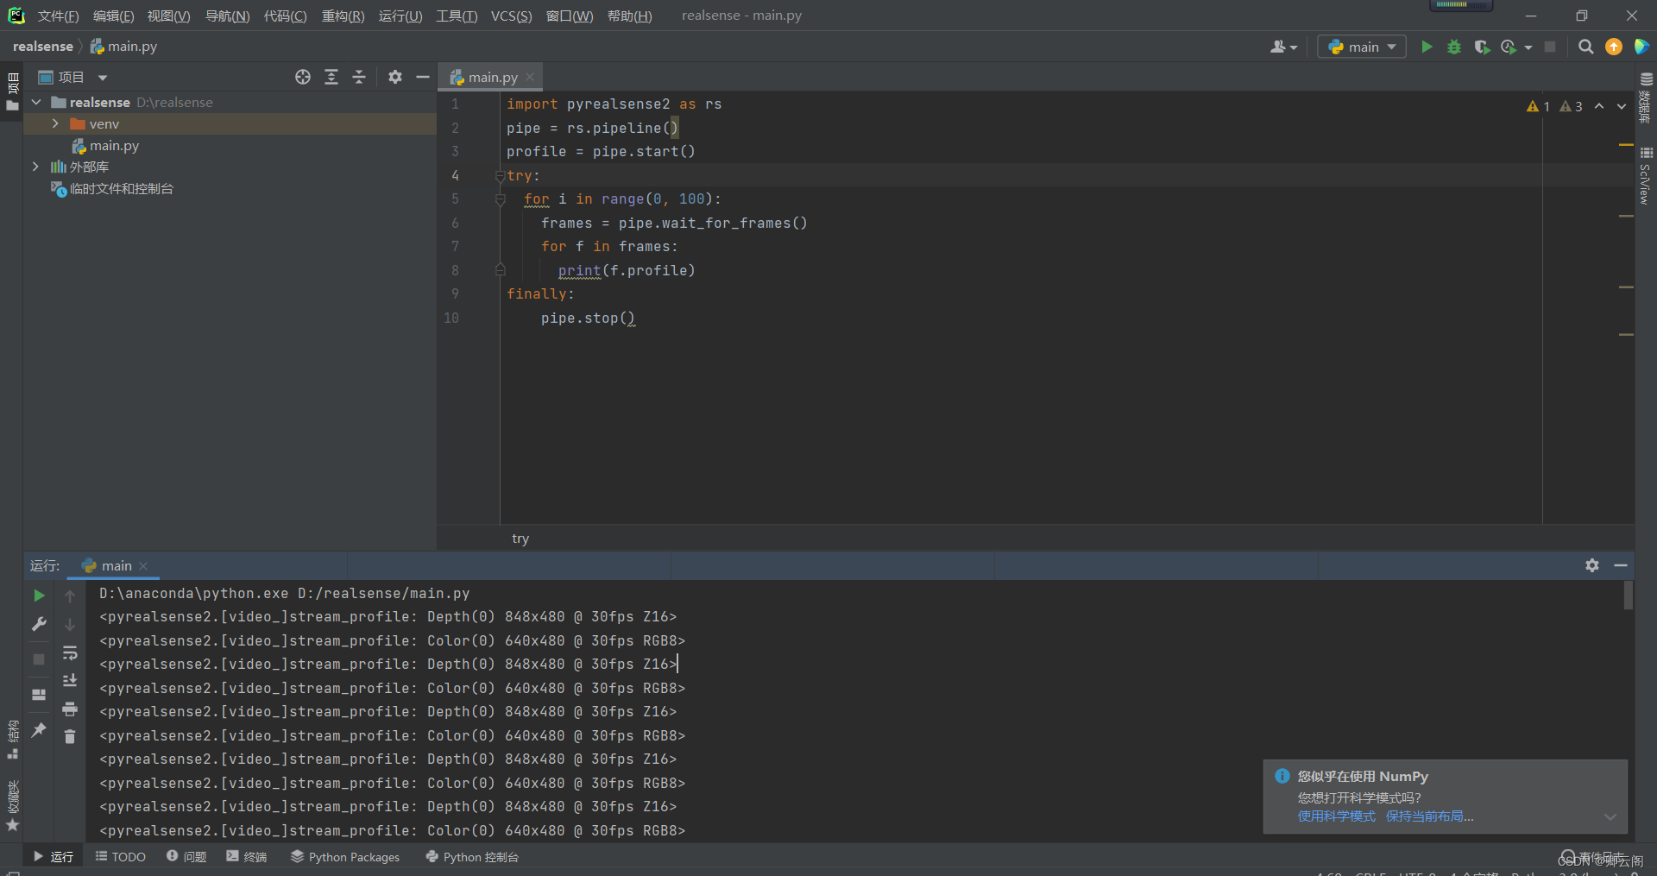
Task: Pin the run tab with pin icon
Action: pos(39,729)
